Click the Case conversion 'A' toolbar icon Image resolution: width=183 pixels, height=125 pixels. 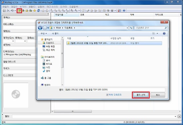(x=72, y=11)
